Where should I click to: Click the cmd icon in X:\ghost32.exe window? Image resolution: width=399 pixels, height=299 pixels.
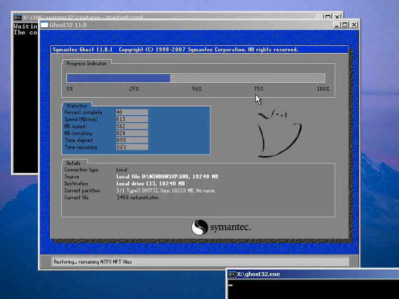coord(232,275)
